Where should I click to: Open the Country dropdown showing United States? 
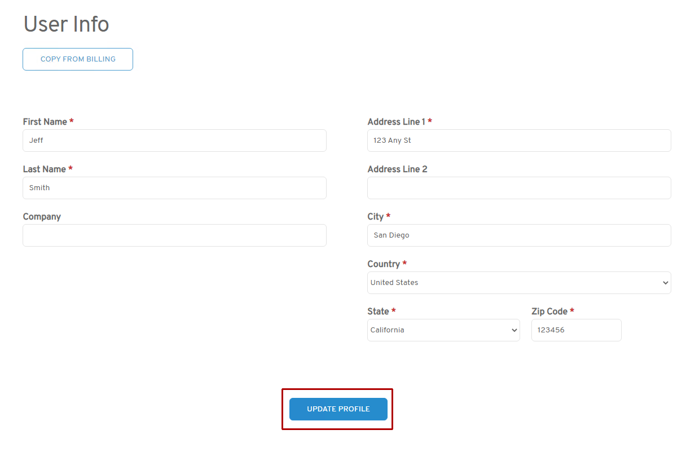(518, 283)
